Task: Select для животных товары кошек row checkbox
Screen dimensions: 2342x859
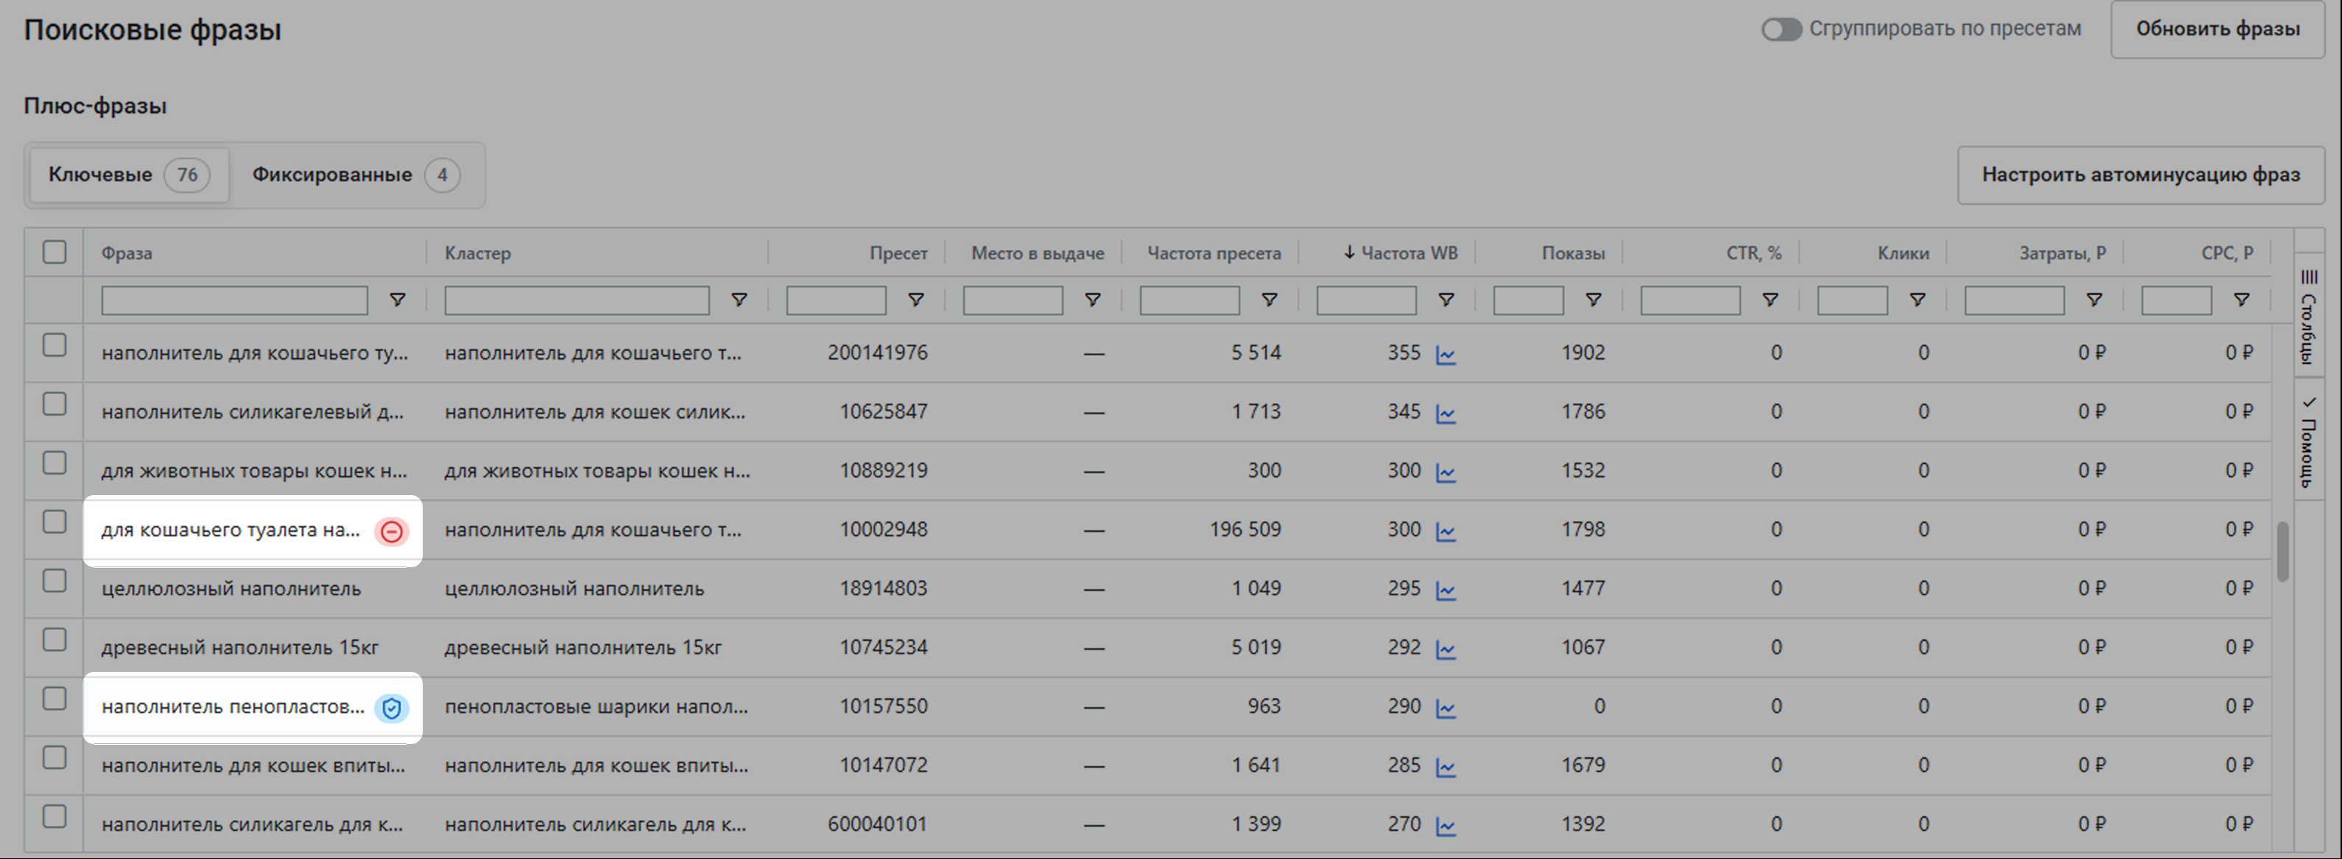Action: click(54, 463)
